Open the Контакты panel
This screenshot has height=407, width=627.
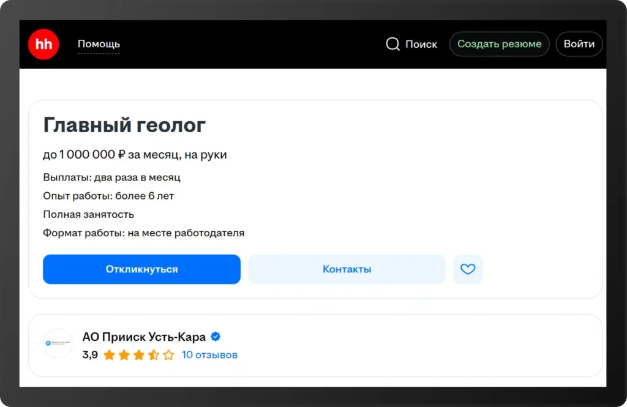tap(347, 269)
